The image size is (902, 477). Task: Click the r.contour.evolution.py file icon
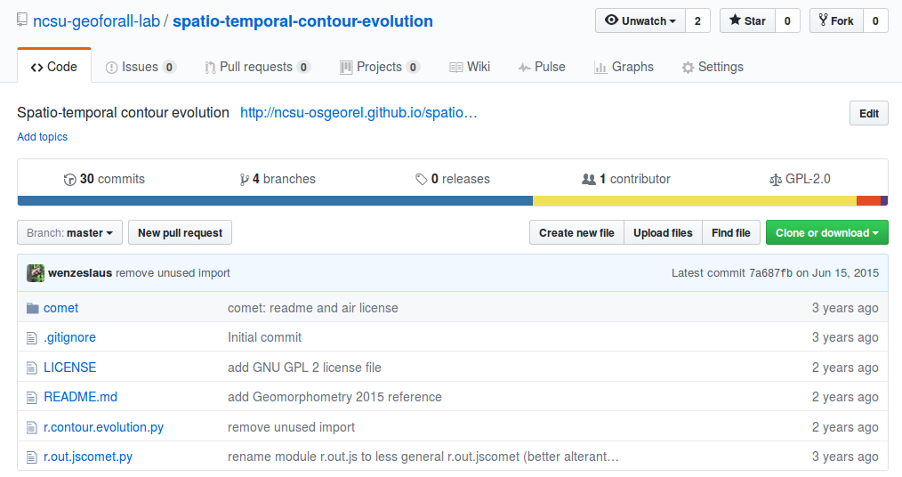coord(32,427)
